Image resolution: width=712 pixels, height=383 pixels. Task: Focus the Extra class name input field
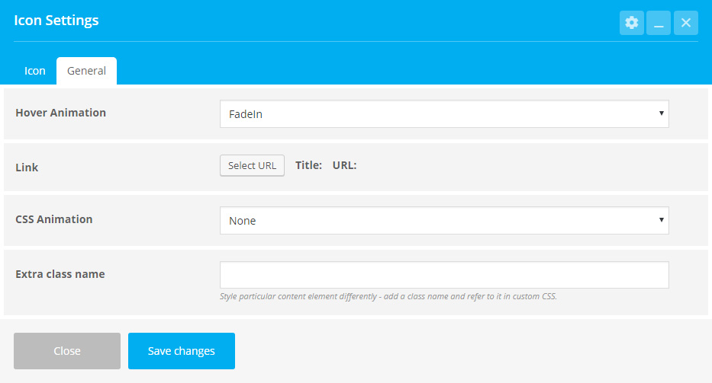click(444, 275)
